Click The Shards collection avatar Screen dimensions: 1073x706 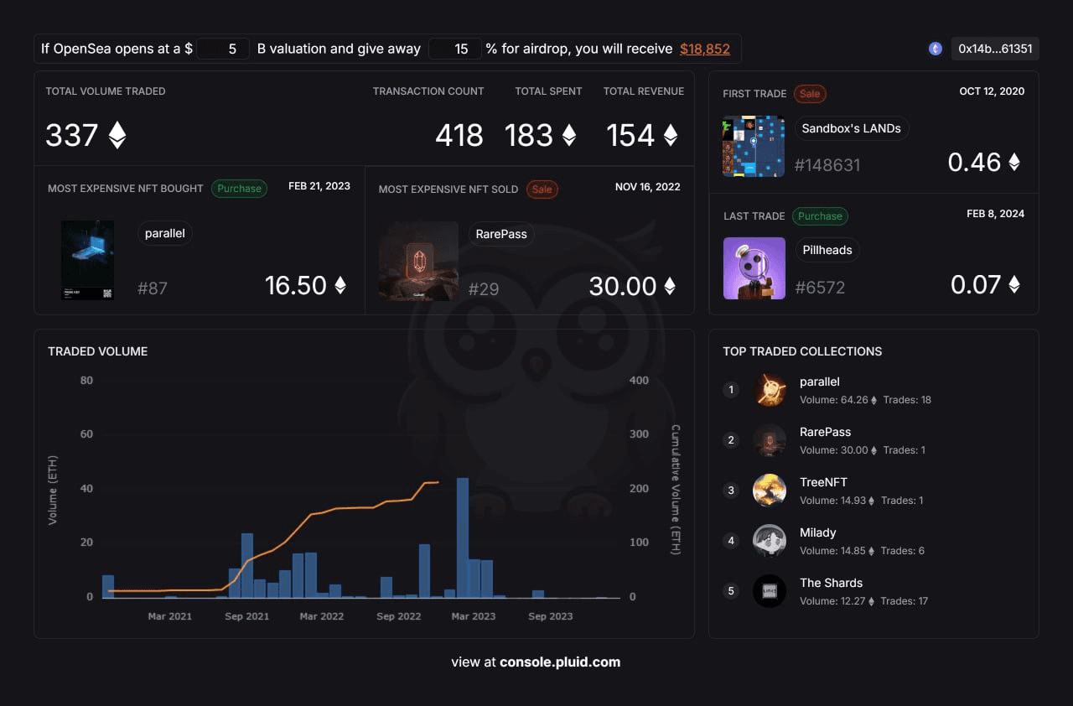pyautogui.click(x=770, y=591)
